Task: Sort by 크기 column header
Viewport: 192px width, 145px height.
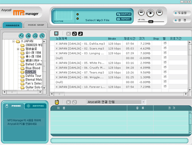Action: click(142, 39)
